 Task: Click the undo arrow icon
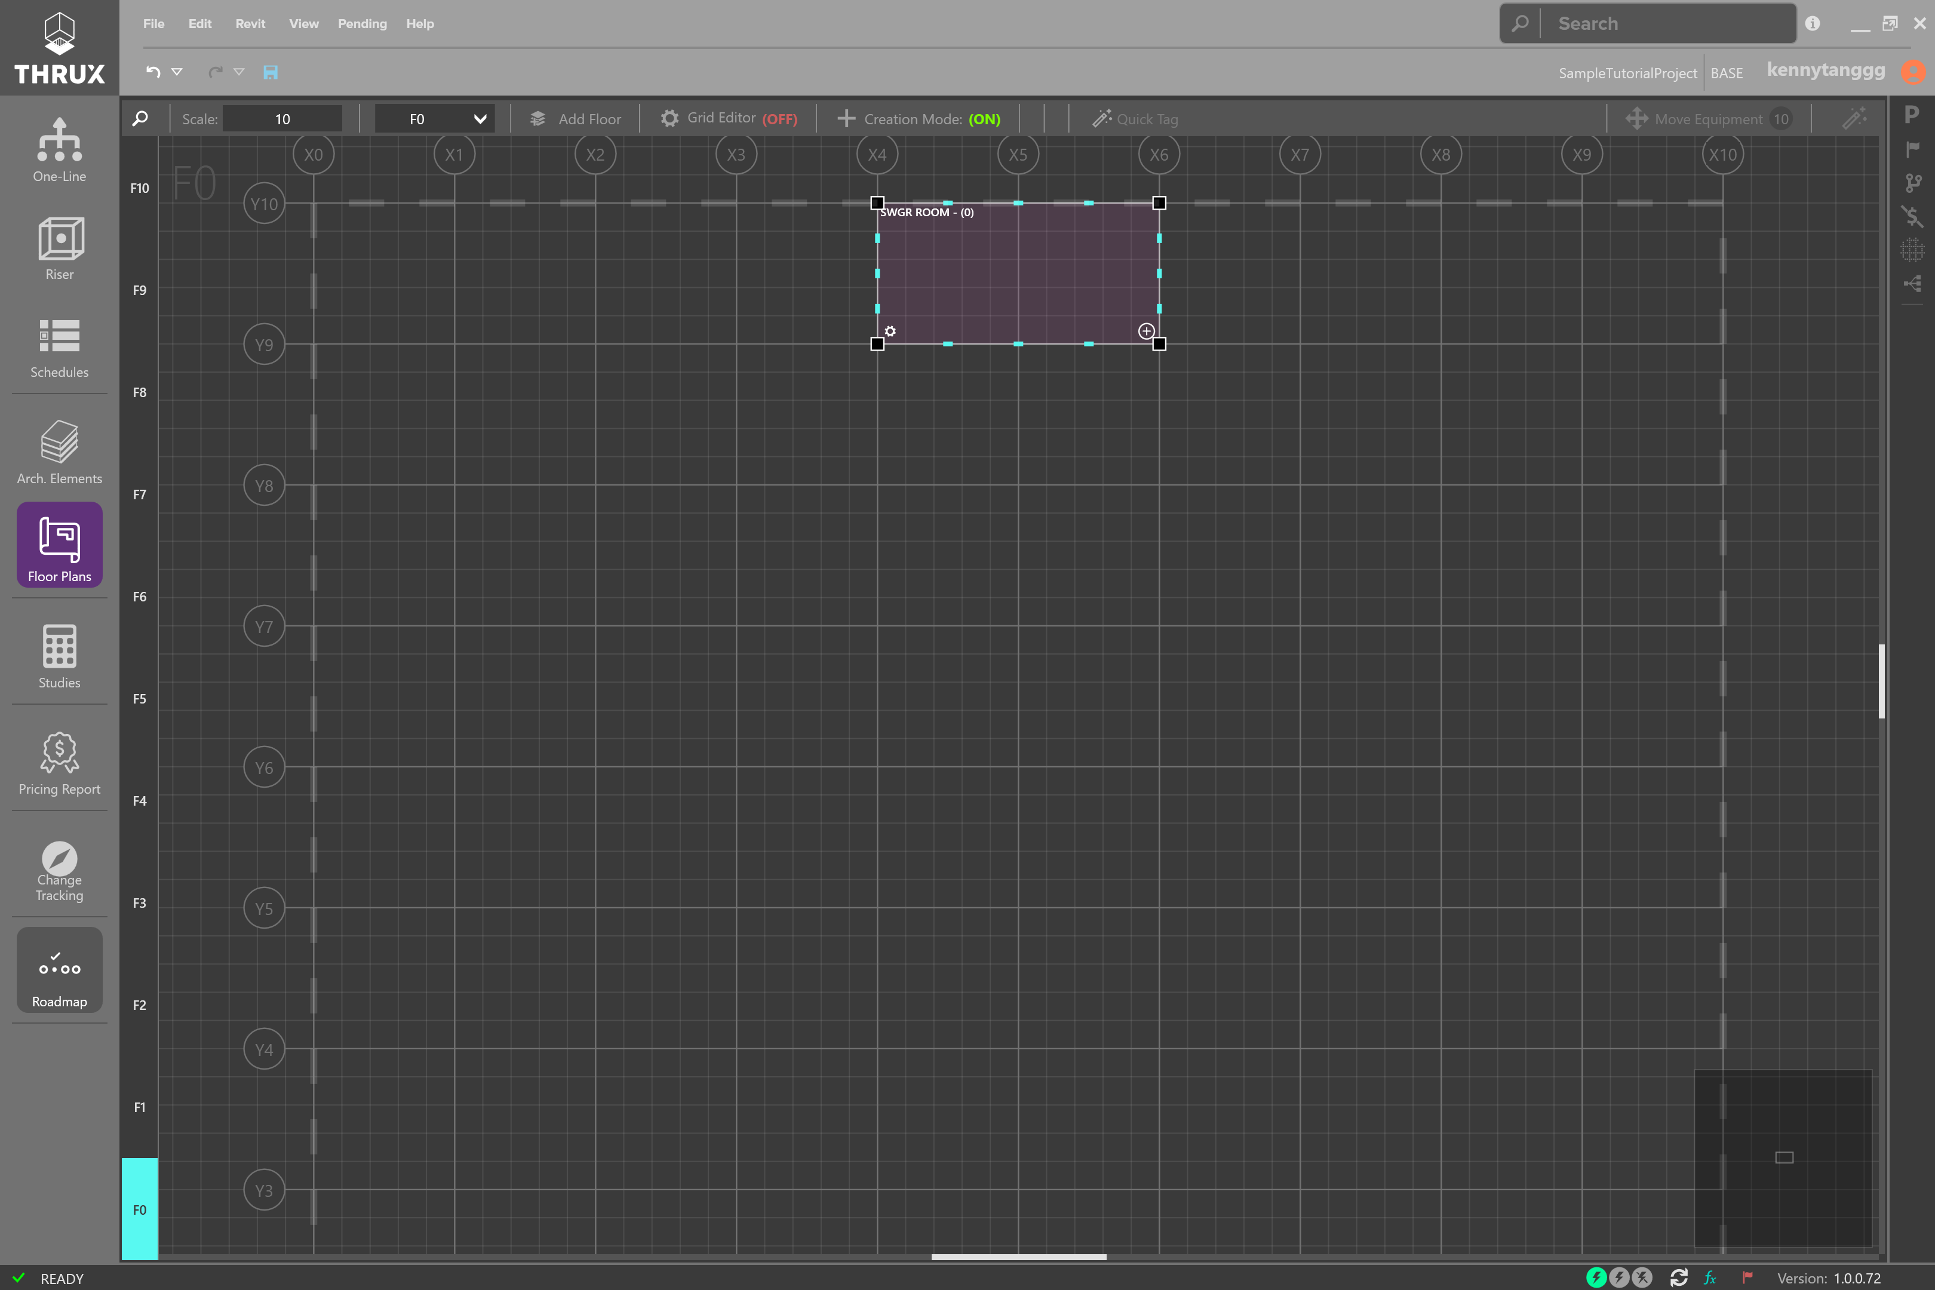[x=153, y=72]
